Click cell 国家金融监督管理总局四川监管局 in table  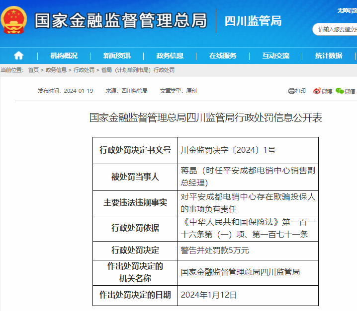[248, 273]
